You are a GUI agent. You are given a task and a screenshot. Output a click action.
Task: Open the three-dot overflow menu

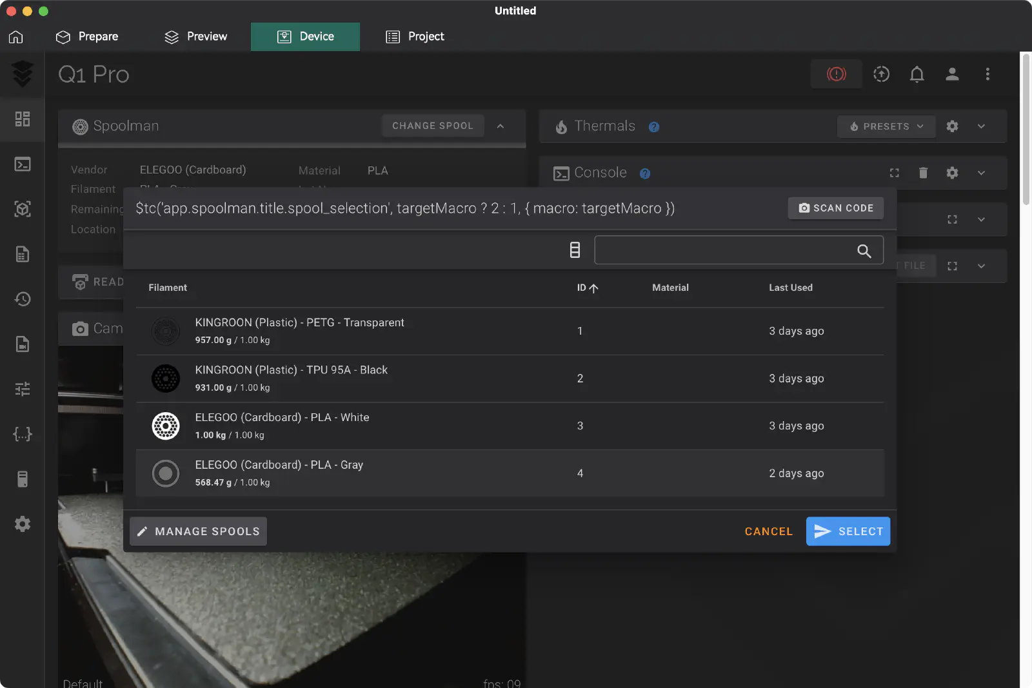pos(987,74)
